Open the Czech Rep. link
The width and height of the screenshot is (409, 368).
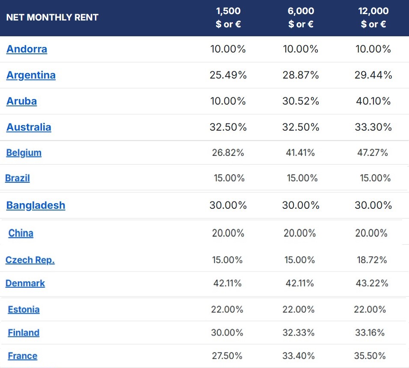tap(30, 260)
